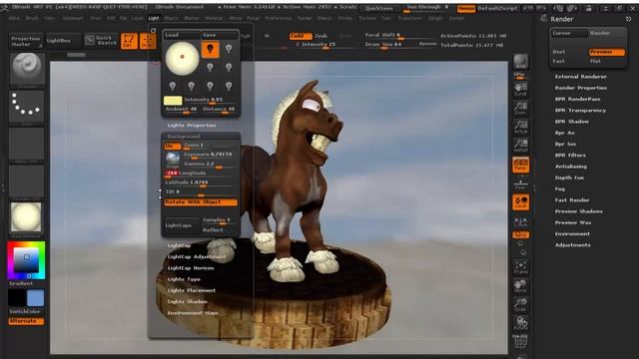The height and width of the screenshot is (359, 639).
Task: Expand Preview Shadows section
Action: [x=579, y=211]
